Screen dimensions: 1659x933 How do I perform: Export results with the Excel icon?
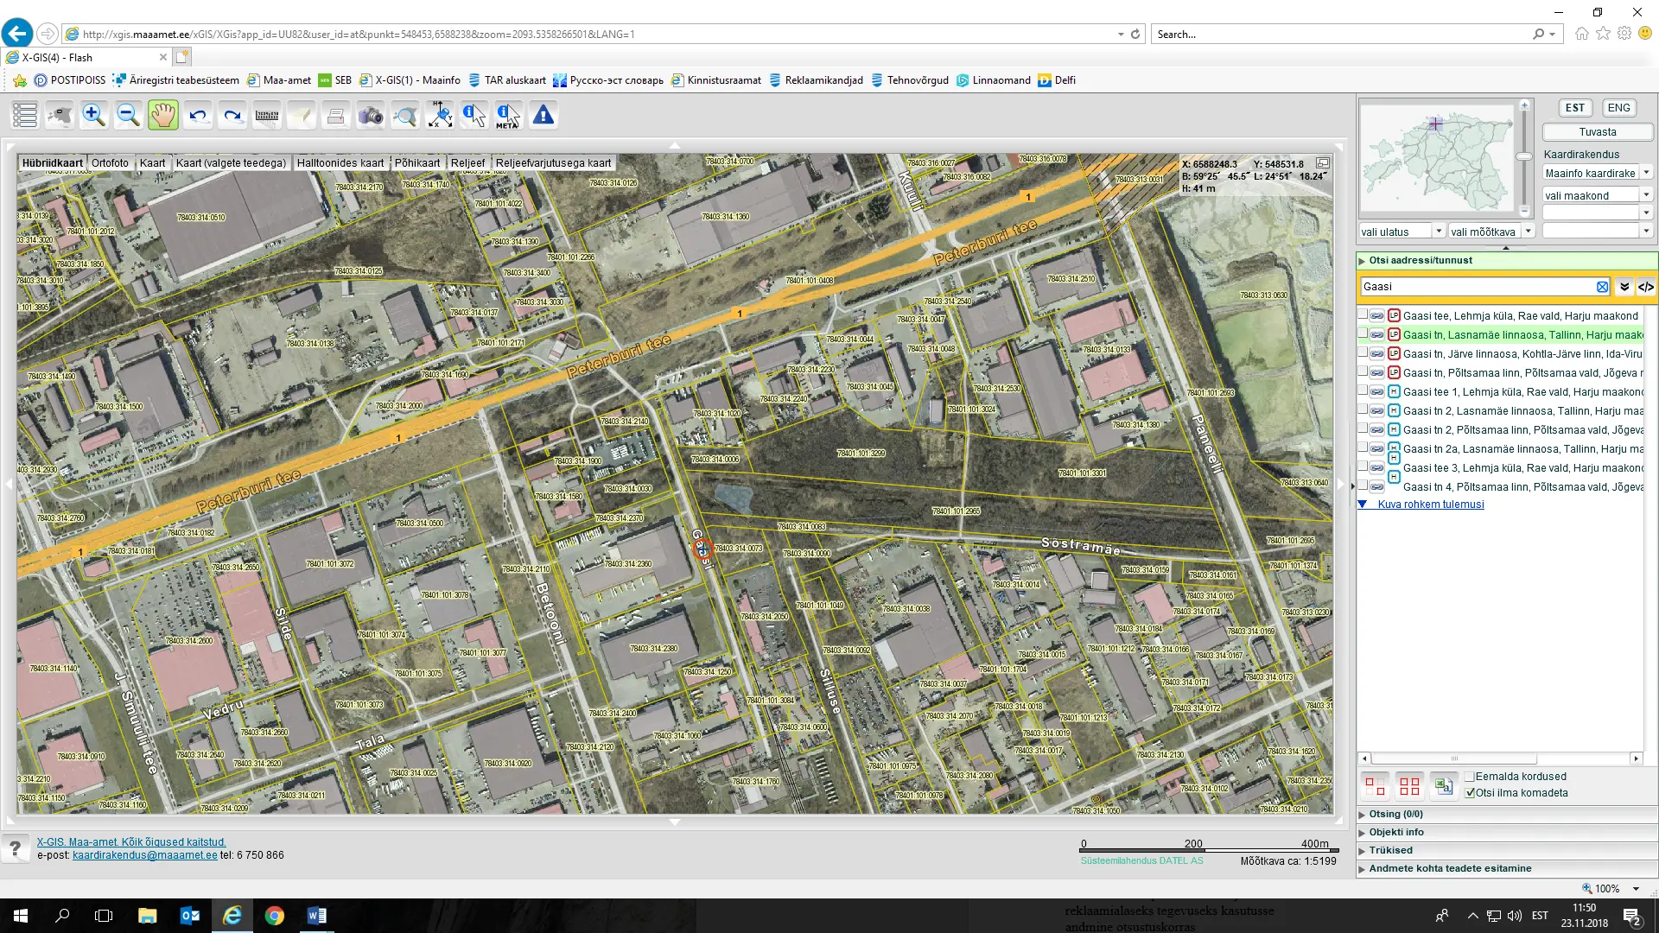tap(1443, 785)
